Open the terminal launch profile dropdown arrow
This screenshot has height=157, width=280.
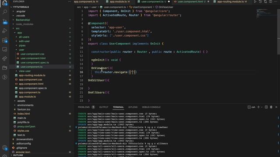262,107
